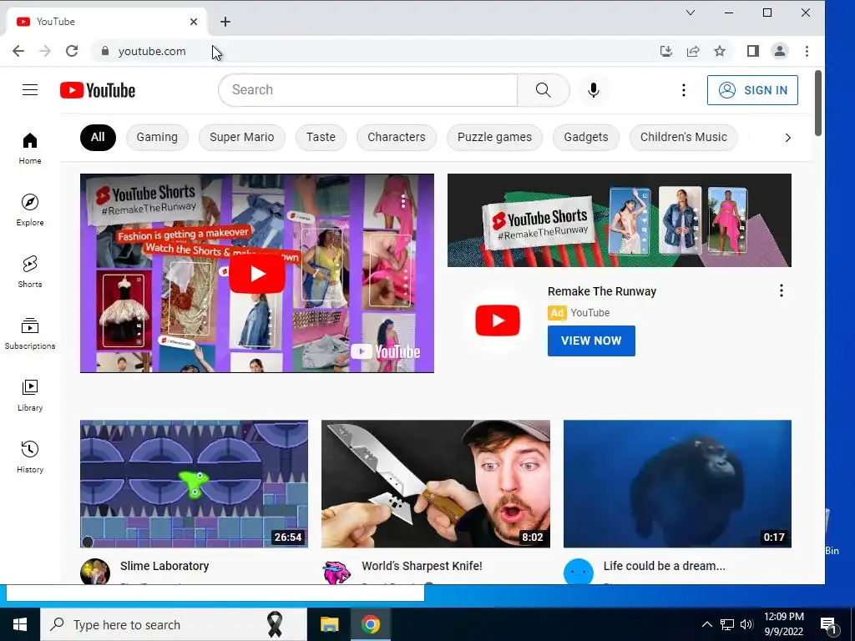Open YouTube settings three-dot menu
The image size is (855, 641).
coord(683,90)
